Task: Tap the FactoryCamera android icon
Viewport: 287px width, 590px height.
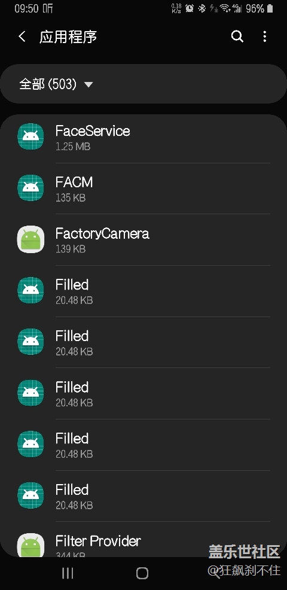Action: point(31,239)
